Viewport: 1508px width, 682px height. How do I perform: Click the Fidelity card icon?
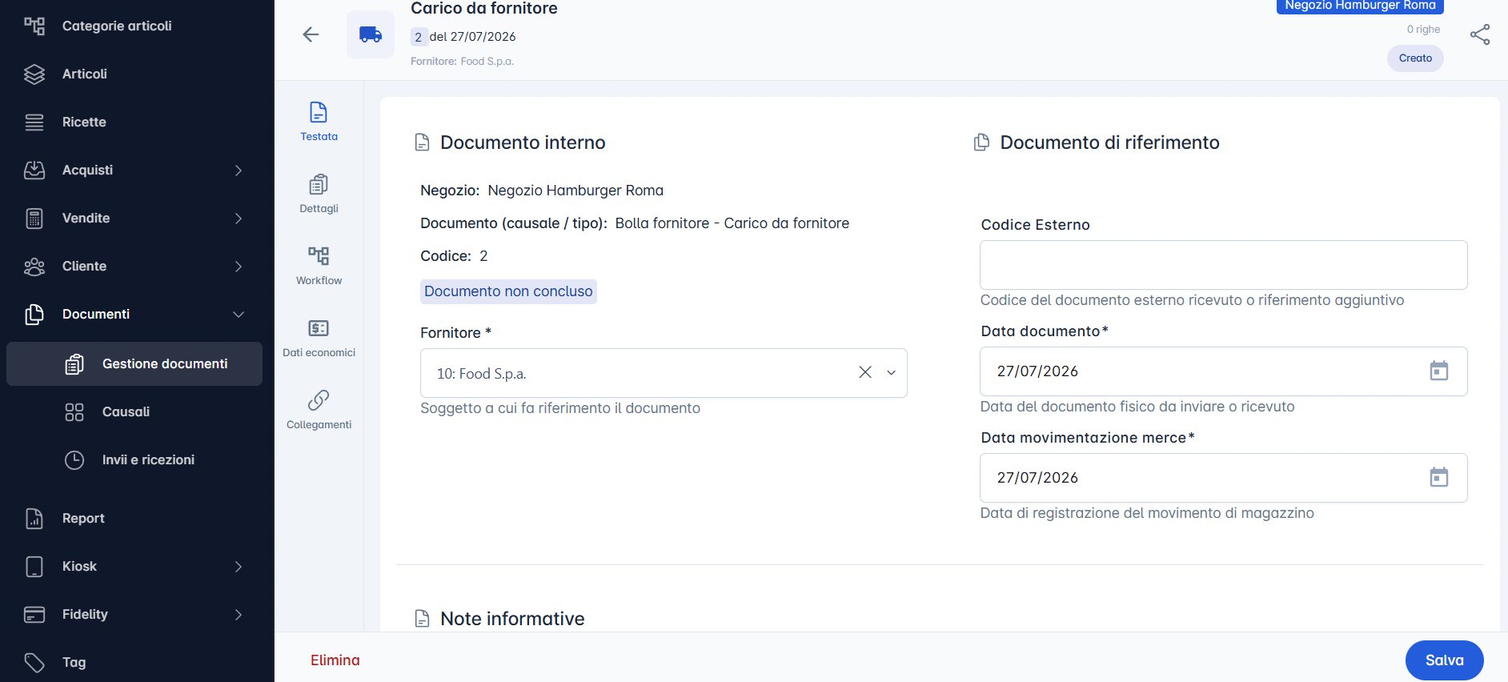(34, 614)
